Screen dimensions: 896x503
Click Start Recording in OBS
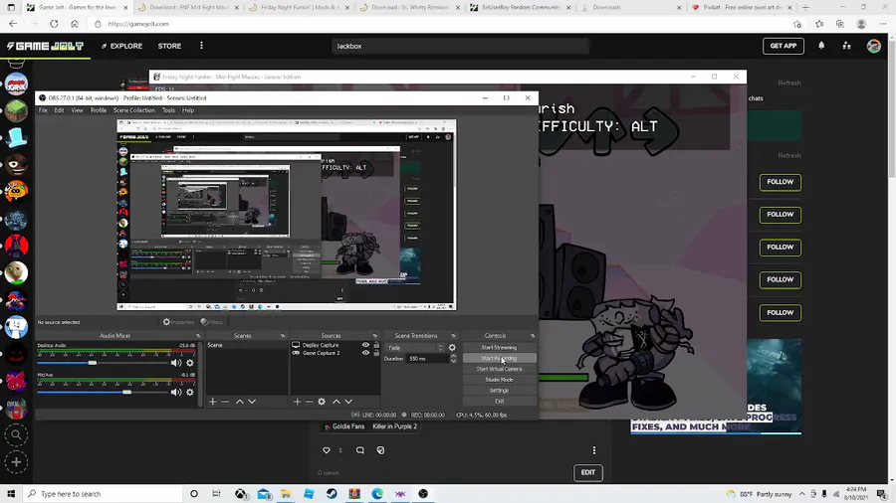(x=499, y=358)
